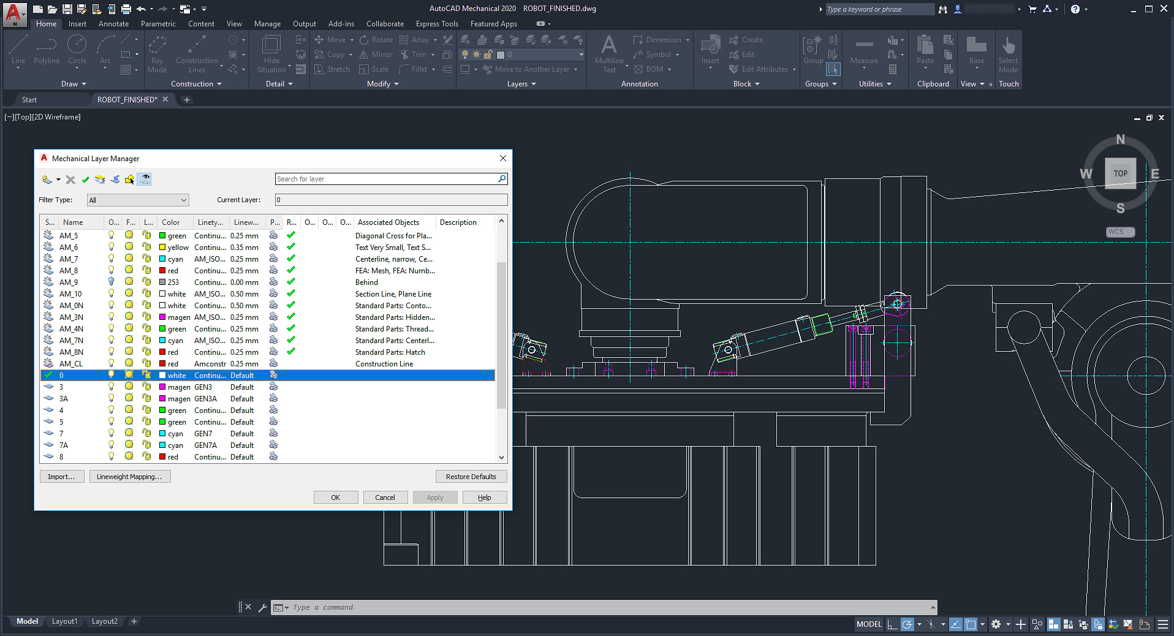Open the Annotate ribbon tab

click(113, 24)
